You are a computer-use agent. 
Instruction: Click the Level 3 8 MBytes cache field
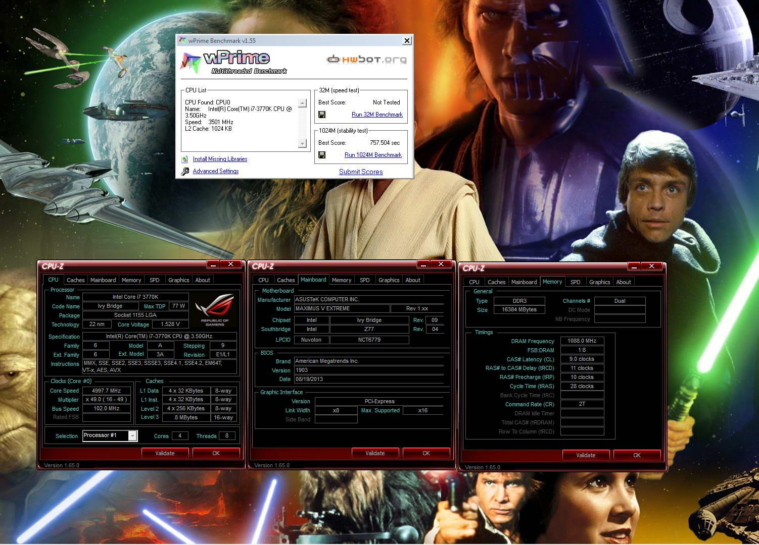coord(186,418)
